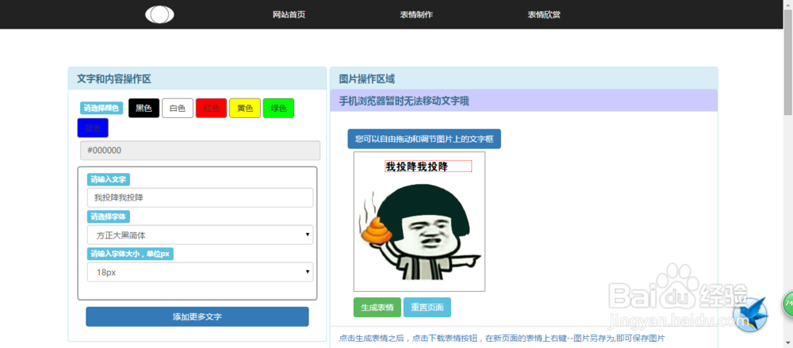The image size is (793, 348).
Task: Pick the 红色 color swatch
Action: (212, 109)
